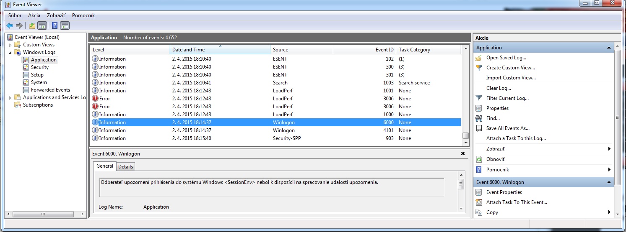This screenshot has height=232, width=626.
Task: Click the Copy icon in Actions pane
Action: coord(479,212)
